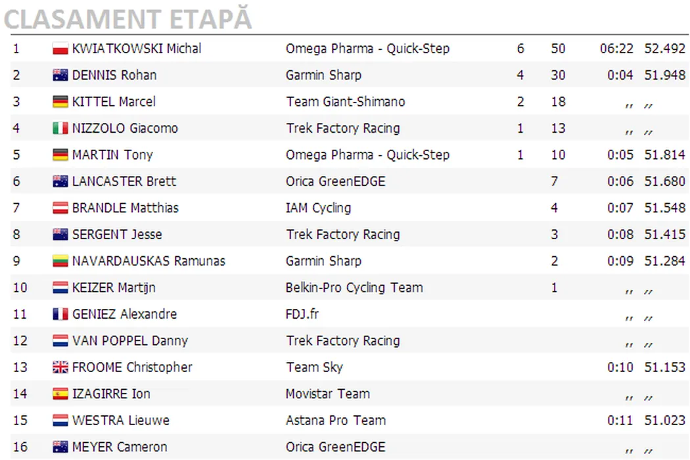Click the Australian flag next to DENNIS Rohan
690x460 pixels.
60,76
